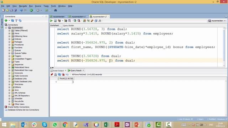Screen dimensions: 228x128
Task: Open the myconnection dropdown at worksheet top right
Action: (217, 21)
